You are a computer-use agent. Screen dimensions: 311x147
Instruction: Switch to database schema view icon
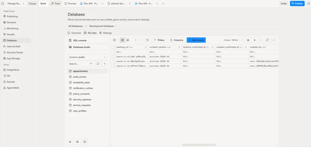(128, 40)
